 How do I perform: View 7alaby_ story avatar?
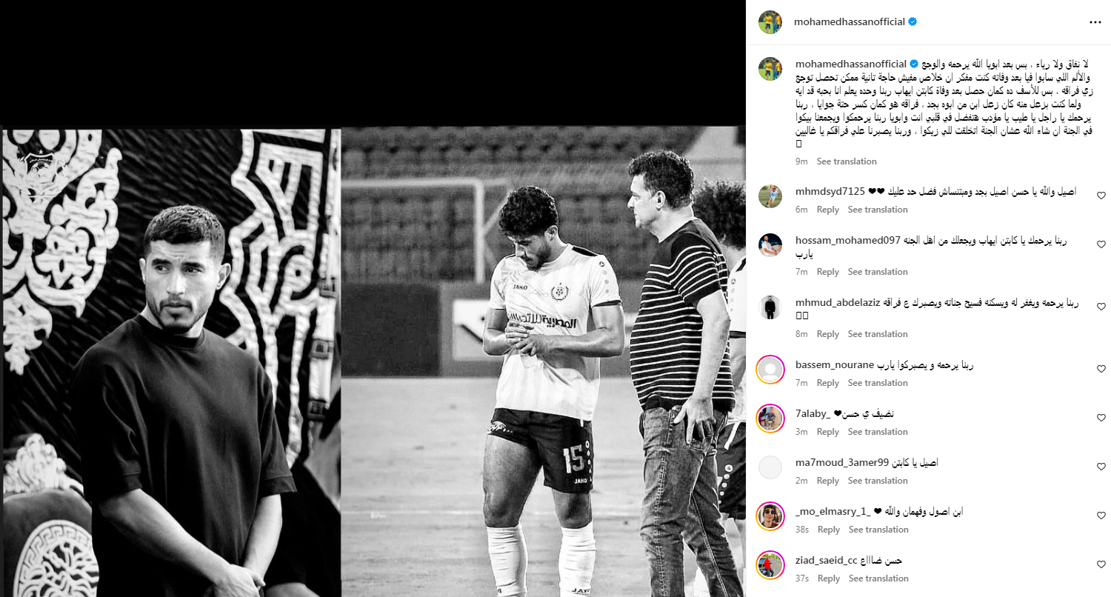tap(770, 418)
